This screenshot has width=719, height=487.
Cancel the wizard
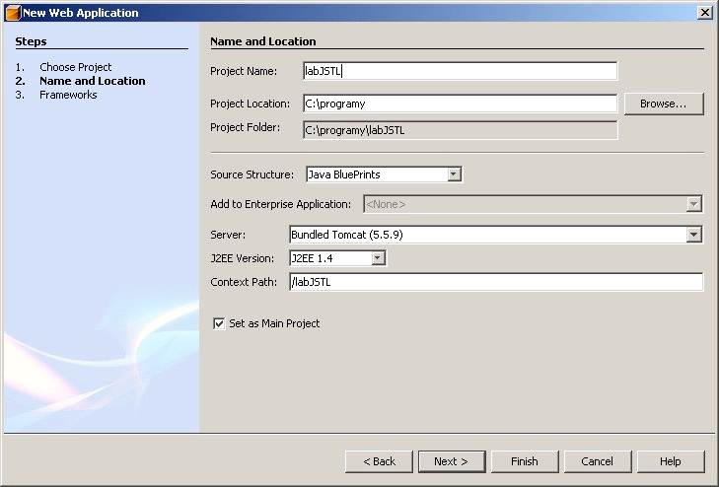598,461
